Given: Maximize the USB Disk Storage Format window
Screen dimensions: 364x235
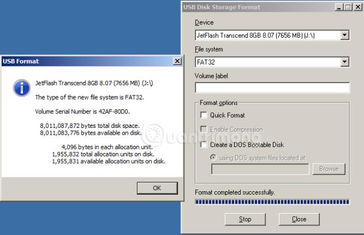Looking at the screenshot, I should (347, 7).
